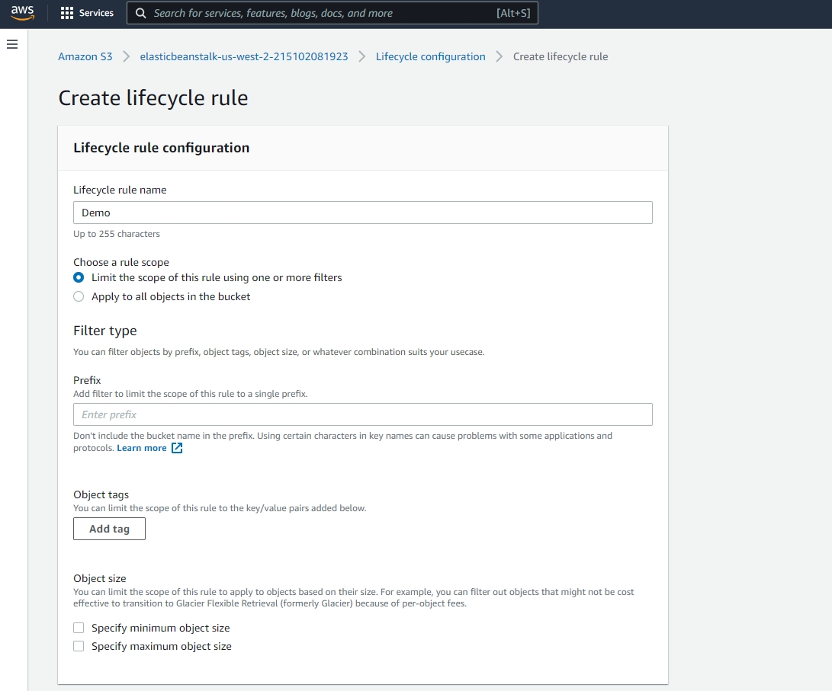Navigate to Amazon S3 breadcrumb

tap(85, 56)
